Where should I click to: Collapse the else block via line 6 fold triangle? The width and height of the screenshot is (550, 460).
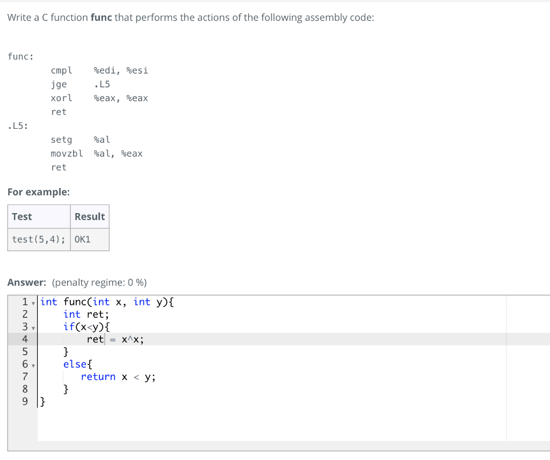(x=32, y=364)
